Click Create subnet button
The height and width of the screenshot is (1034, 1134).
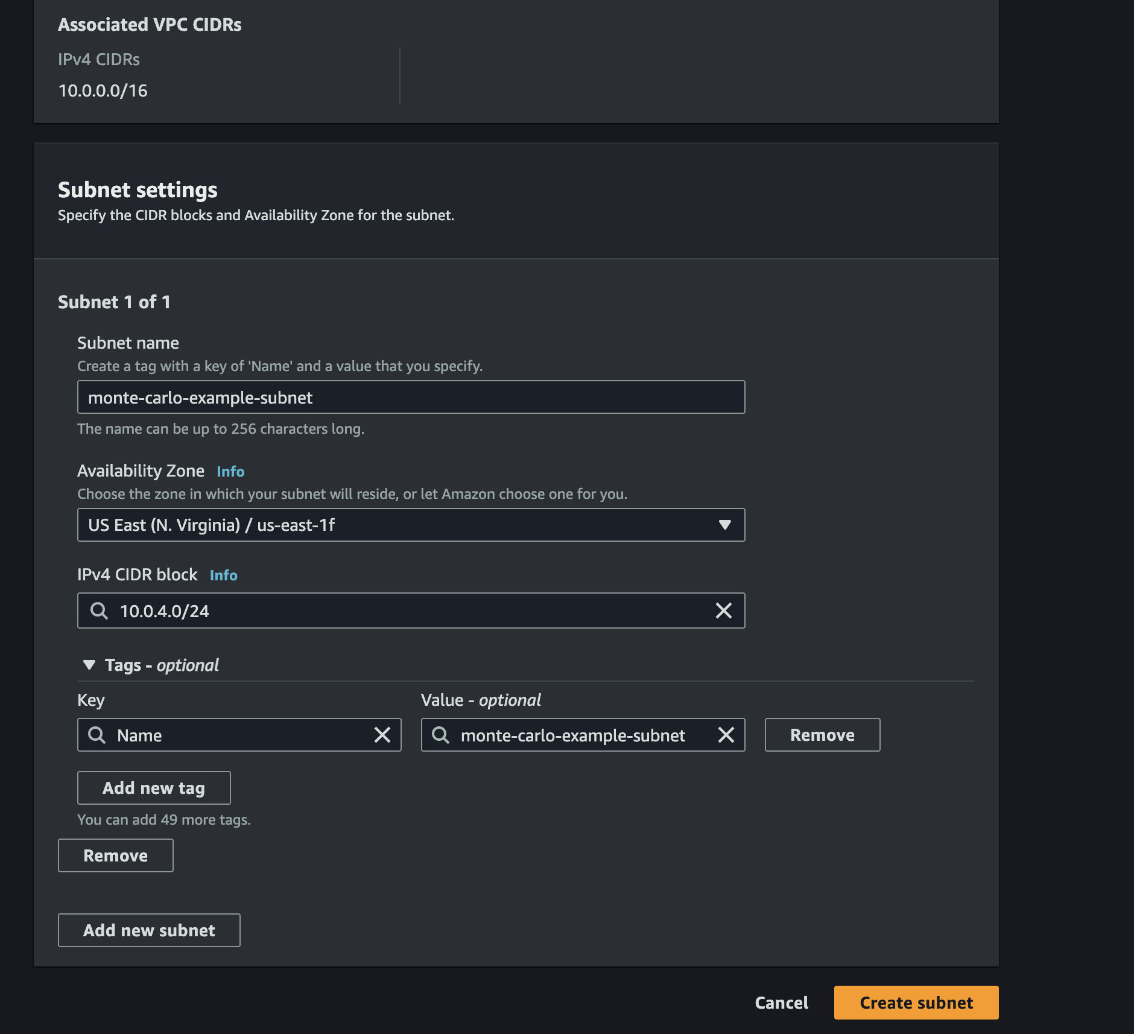click(x=916, y=1003)
